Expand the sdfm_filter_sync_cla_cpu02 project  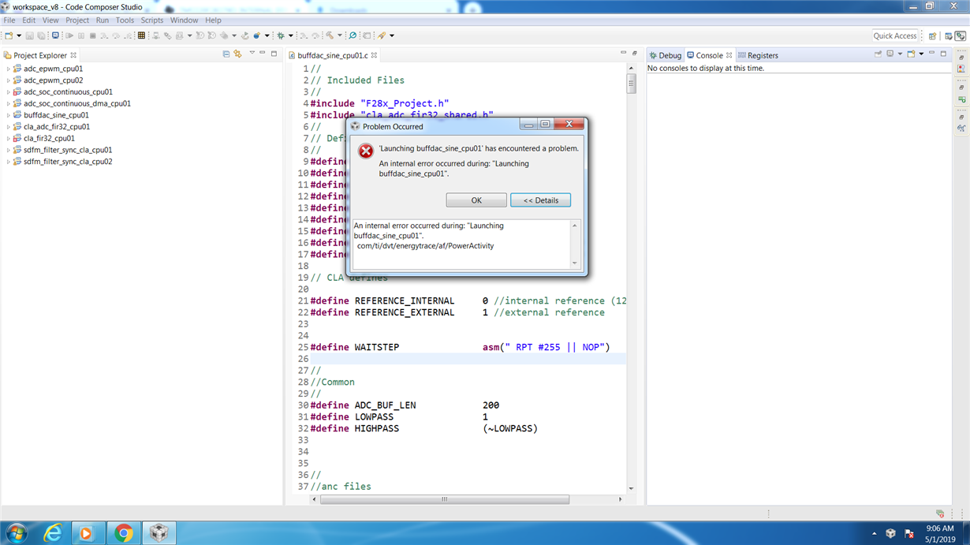9,162
